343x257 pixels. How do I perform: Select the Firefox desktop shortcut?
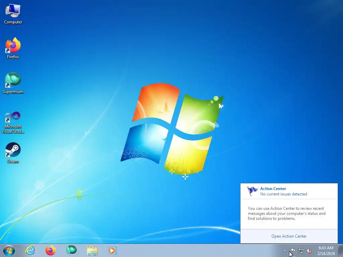click(x=13, y=48)
